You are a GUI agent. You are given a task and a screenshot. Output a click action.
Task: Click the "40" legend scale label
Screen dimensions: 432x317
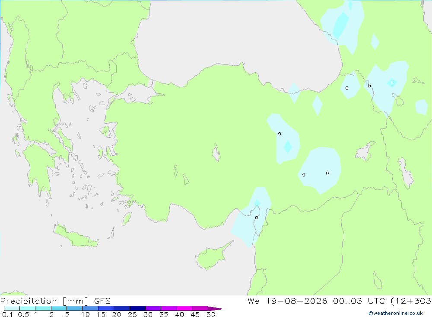point(180,314)
